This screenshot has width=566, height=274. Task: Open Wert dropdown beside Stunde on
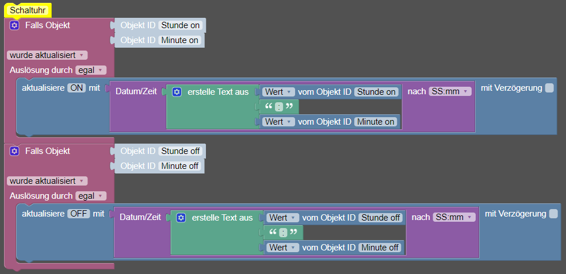click(279, 91)
